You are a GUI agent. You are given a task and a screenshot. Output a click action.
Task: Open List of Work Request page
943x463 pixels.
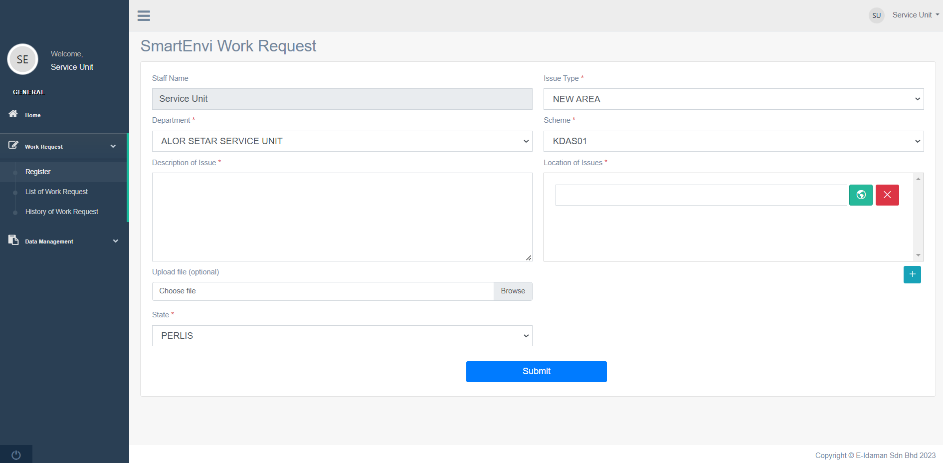click(56, 192)
